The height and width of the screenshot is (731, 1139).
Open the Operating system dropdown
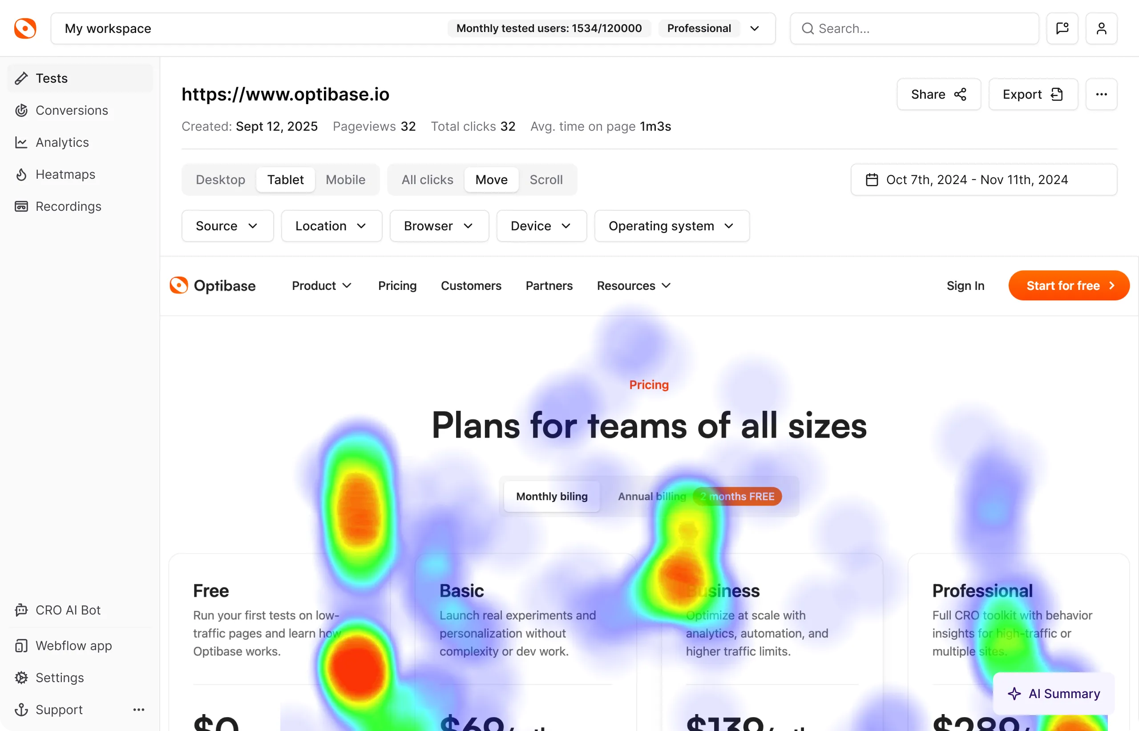(671, 226)
